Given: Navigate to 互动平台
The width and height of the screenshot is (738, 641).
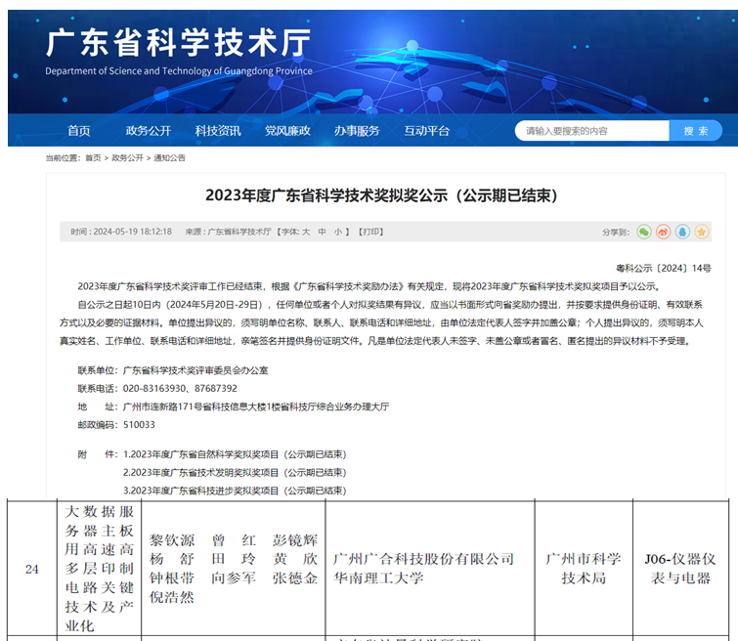Looking at the screenshot, I should coord(426,131).
